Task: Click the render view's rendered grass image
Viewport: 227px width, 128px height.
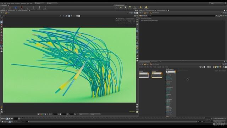Action: pyautogui.click(x=70, y=65)
